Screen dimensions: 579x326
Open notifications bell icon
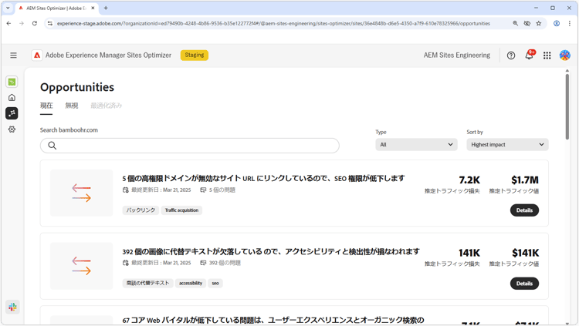coord(529,55)
